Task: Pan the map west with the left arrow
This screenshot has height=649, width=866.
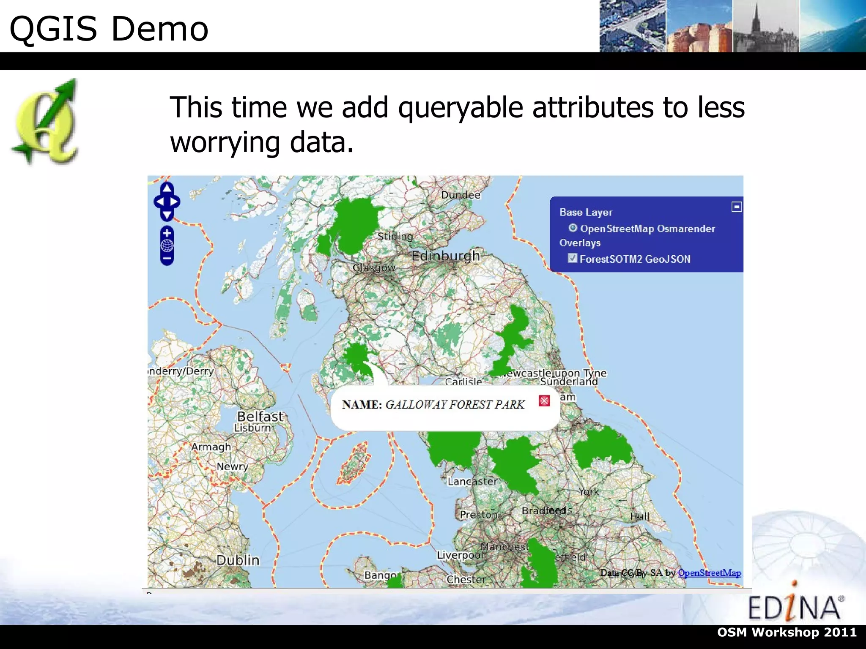Action: click(159, 202)
